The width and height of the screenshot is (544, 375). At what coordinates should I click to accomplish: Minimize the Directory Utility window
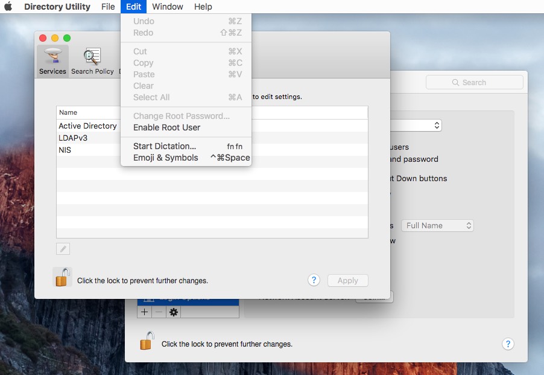[x=55, y=38]
